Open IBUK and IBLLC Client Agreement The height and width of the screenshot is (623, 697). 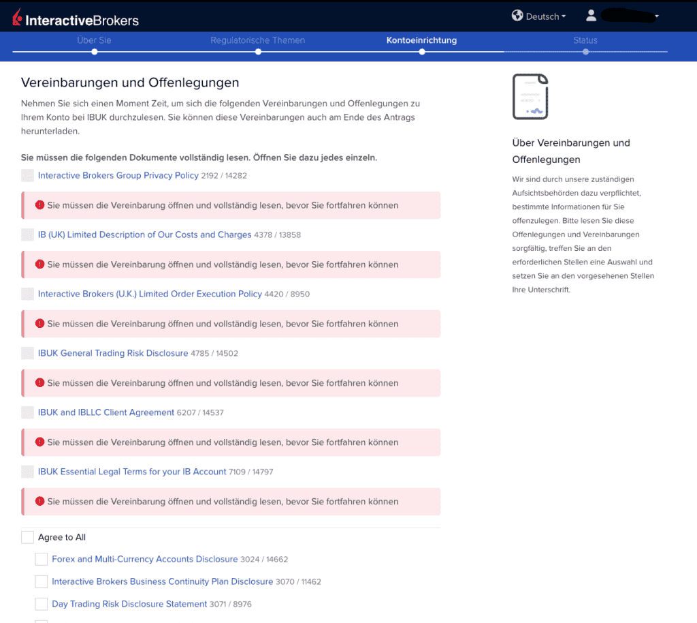(106, 412)
